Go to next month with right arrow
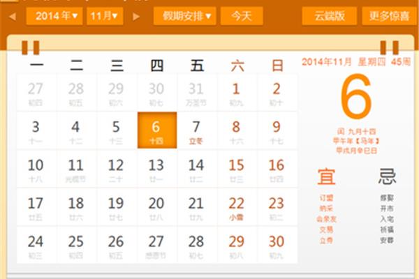The height and width of the screenshot is (279, 419). [x=136, y=17]
